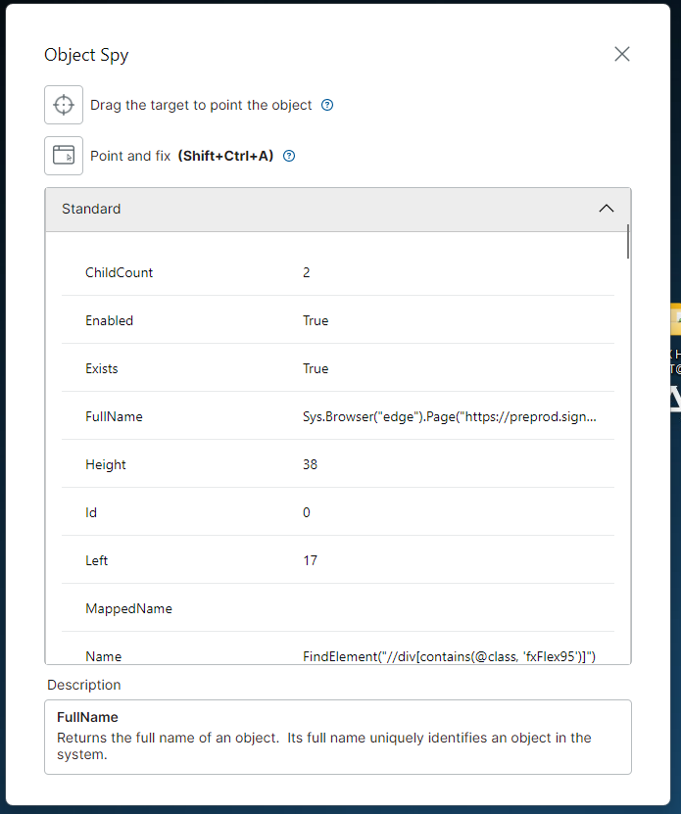Click the Drag the target label
681x814 pixels.
(x=201, y=105)
